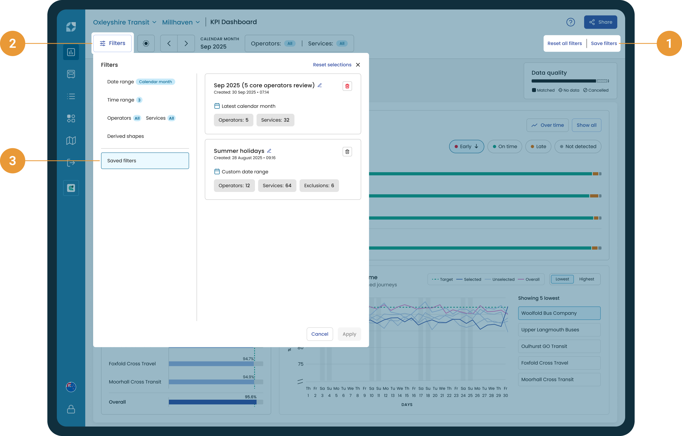Delete the Sep 2025 core operators saved filter
Screen dimensions: 682x436
(x=347, y=86)
